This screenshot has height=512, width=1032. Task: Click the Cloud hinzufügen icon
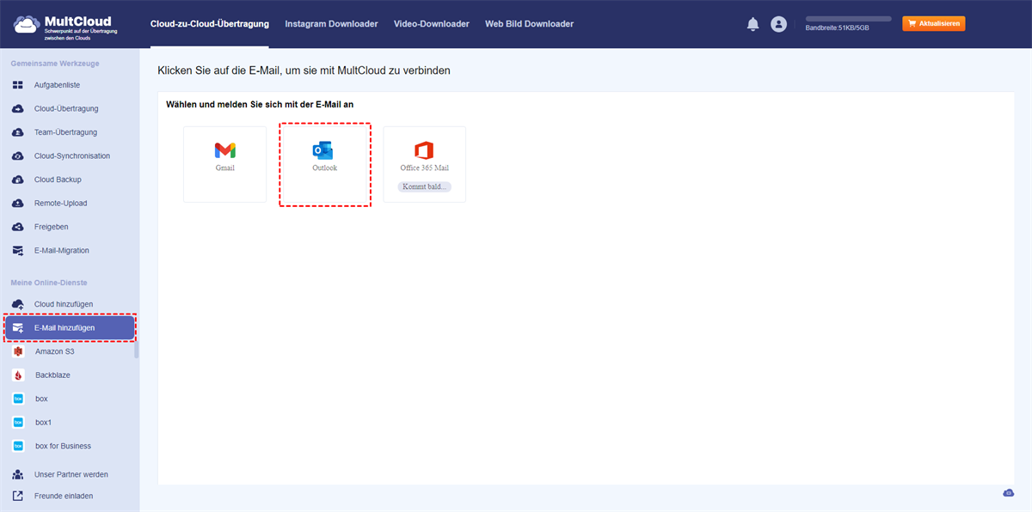point(17,304)
